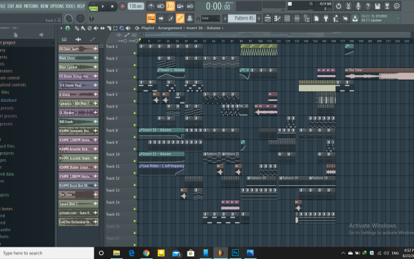Screen dimensions: 414x259
Task: Open the ADD menu
Action: click(19, 6)
